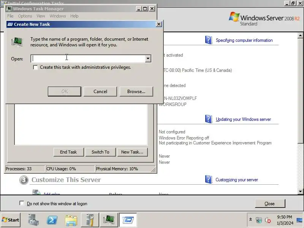Close the Create New Task dialog with X
The width and height of the screenshot is (304, 228).
click(159, 24)
